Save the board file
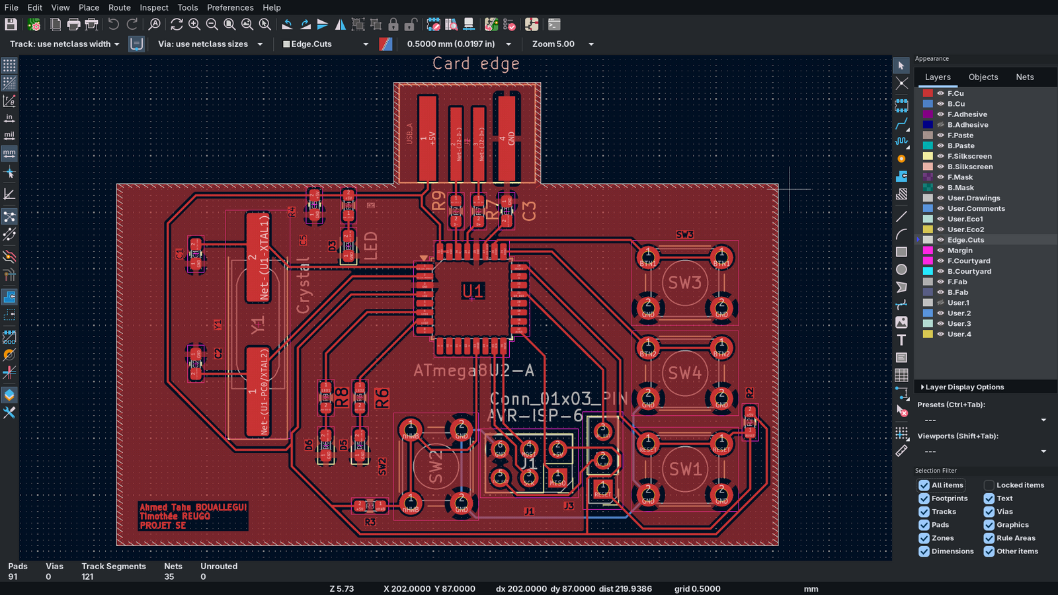The image size is (1058, 595). coord(11,24)
